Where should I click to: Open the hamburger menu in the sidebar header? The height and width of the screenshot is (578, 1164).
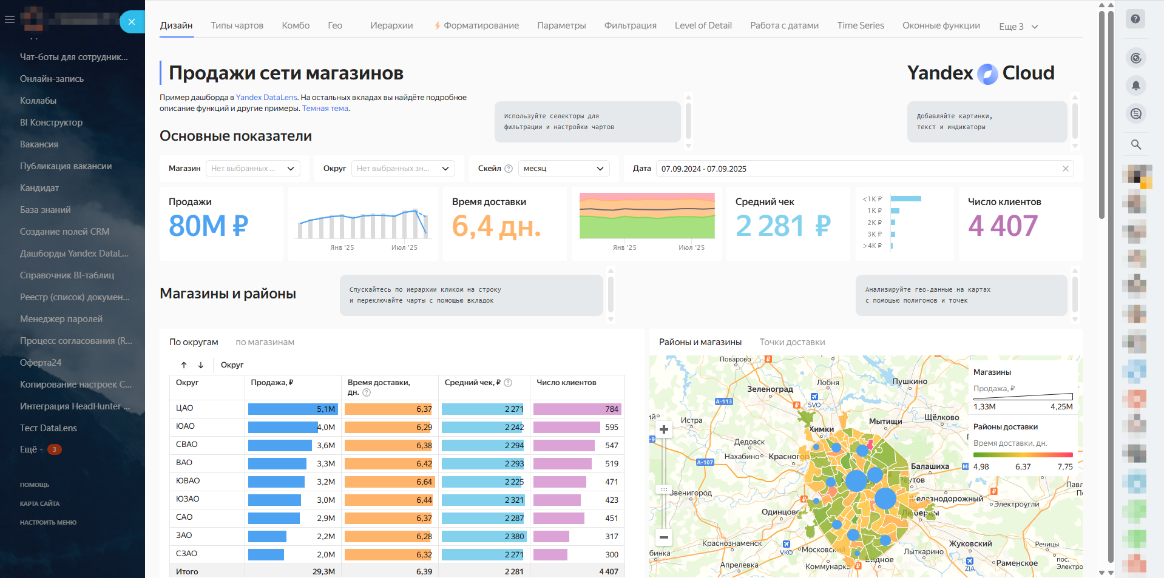tap(9, 19)
